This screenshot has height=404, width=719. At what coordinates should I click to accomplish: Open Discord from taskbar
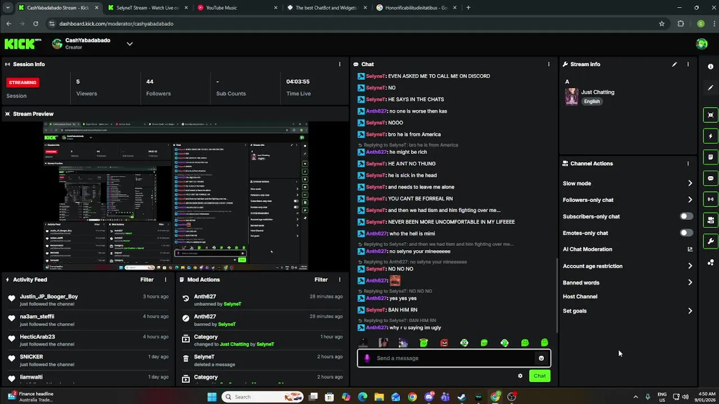pyautogui.click(x=429, y=397)
